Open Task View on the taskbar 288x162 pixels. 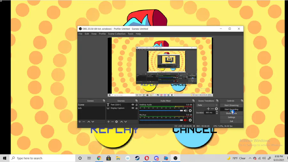coord(89,158)
